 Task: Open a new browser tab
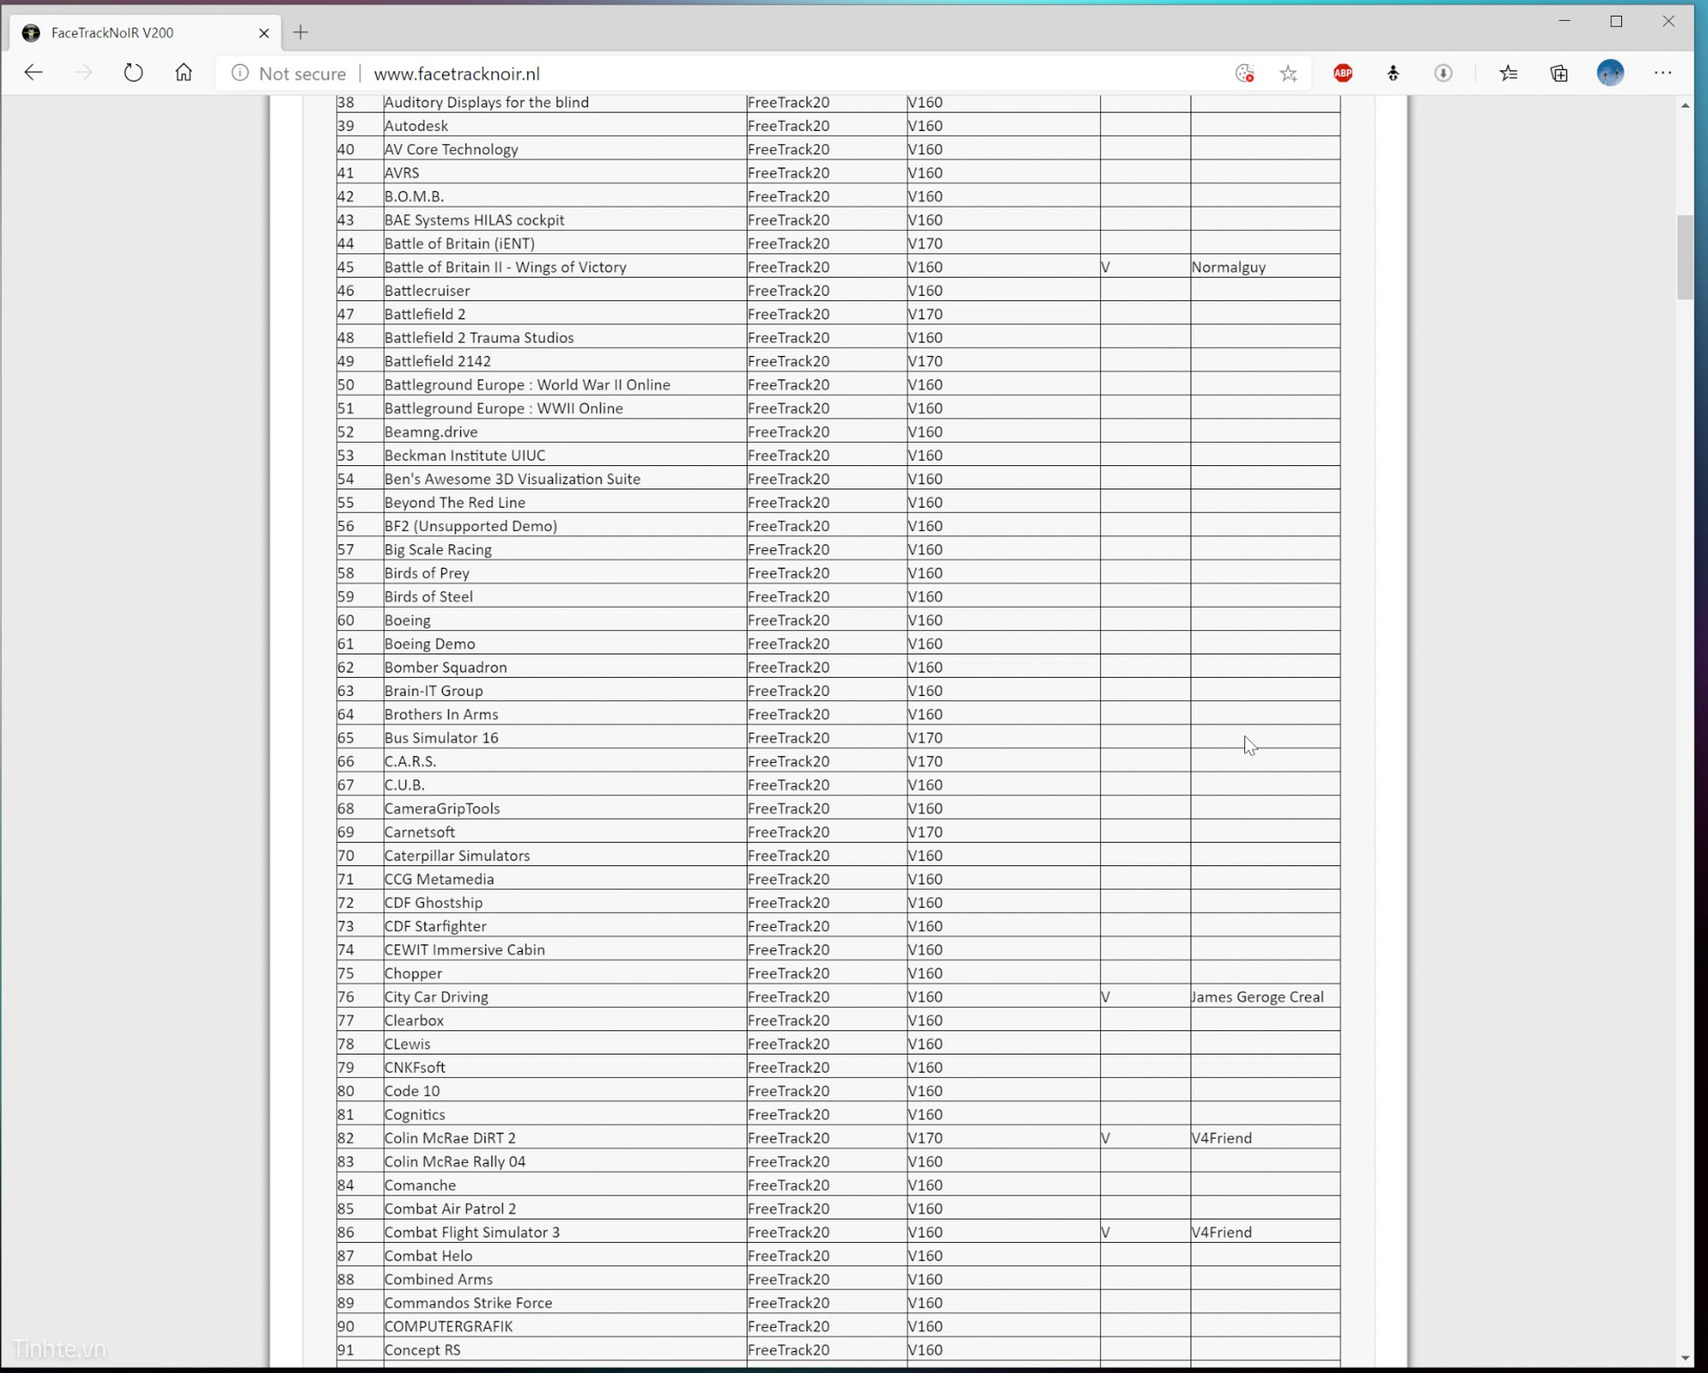point(301,33)
